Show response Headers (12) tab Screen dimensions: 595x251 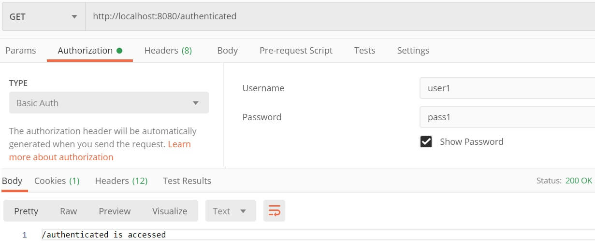(121, 181)
